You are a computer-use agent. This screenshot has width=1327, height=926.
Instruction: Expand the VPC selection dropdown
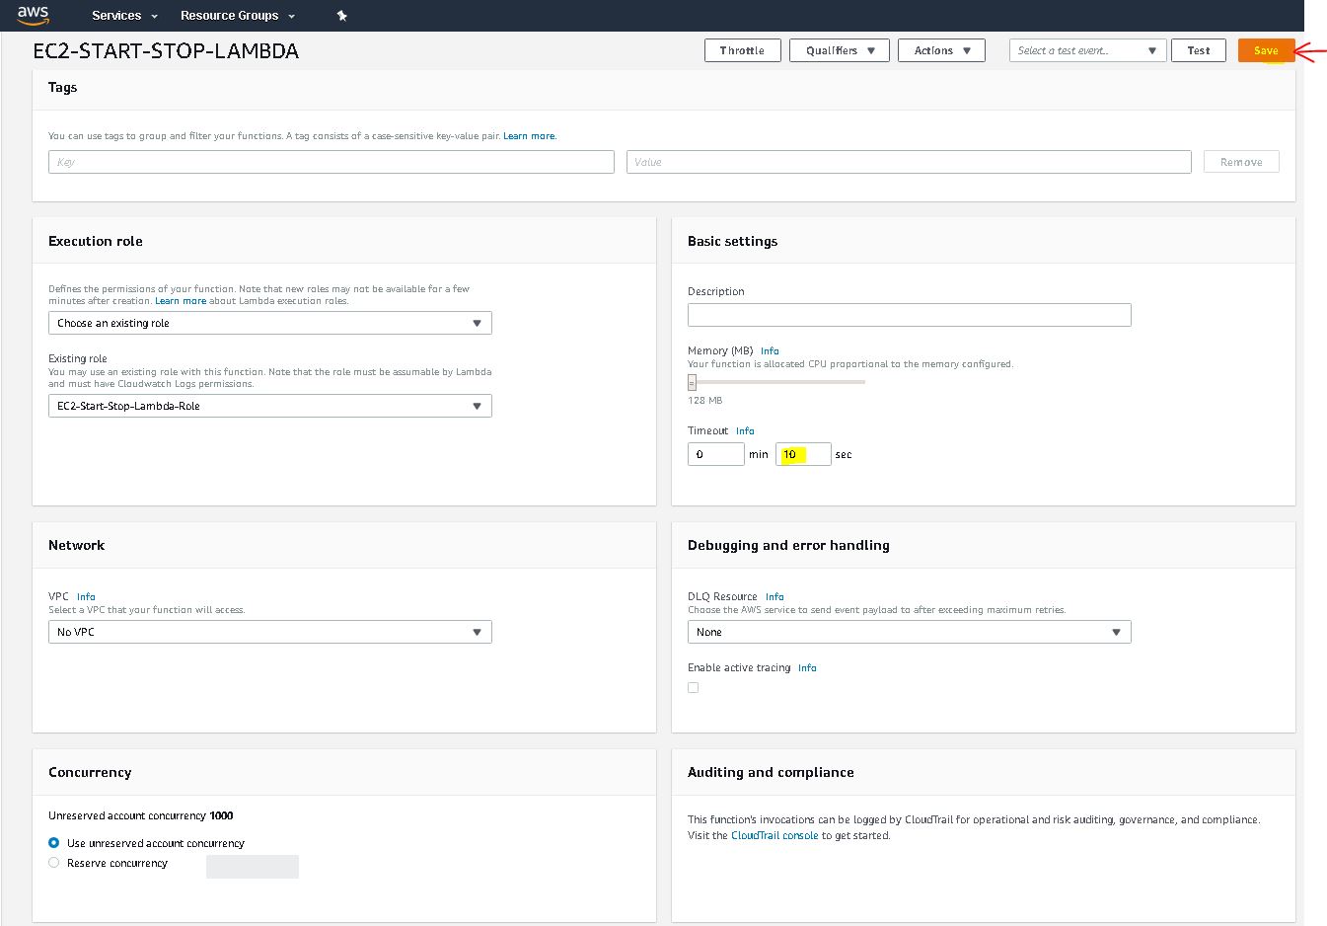[269, 632]
